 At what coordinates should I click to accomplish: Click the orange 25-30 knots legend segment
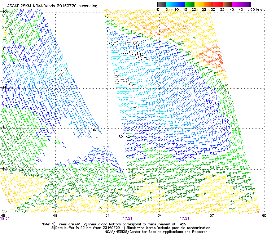coord(209,4)
